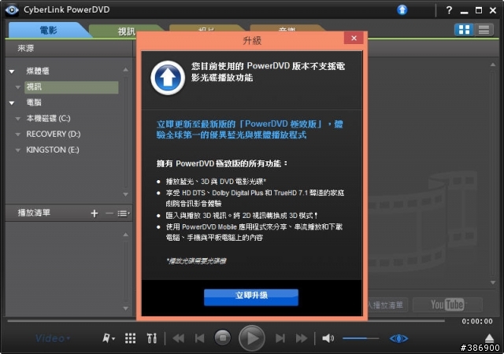
Task: Open the 電影 movie tab
Action: pyautogui.click(x=48, y=31)
